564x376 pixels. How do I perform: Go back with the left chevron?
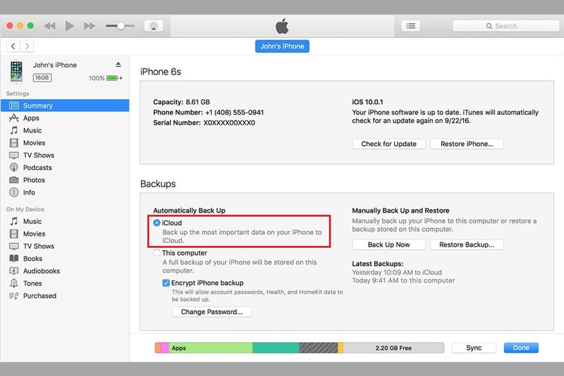13,46
